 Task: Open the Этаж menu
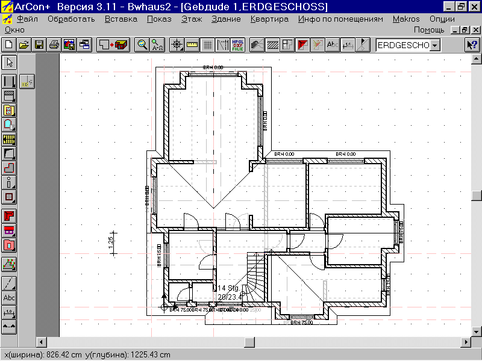point(192,19)
